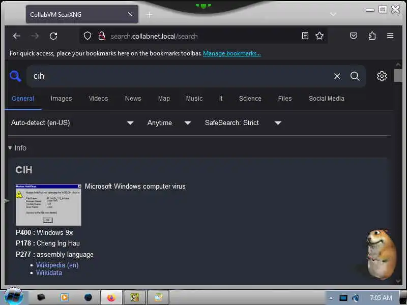Viewport: 407px width, 305px height.
Task: Open SafeSearch Strict dropdown
Action: pos(243,123)
